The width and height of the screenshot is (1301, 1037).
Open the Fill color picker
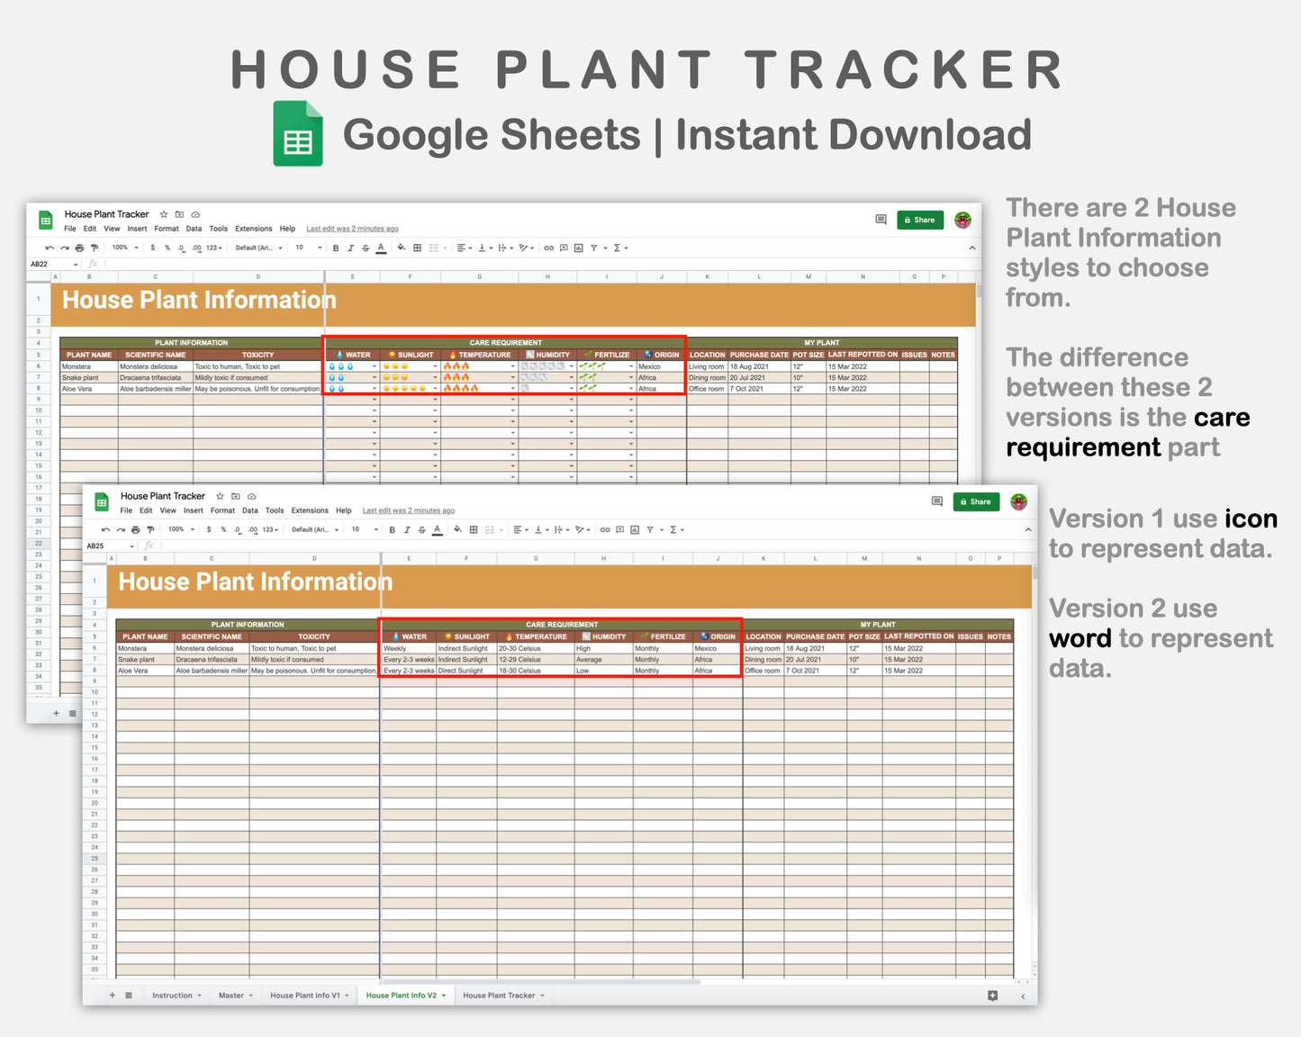pos(456,530)
